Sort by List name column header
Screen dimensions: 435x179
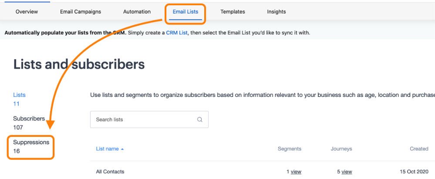click(108, 149)
